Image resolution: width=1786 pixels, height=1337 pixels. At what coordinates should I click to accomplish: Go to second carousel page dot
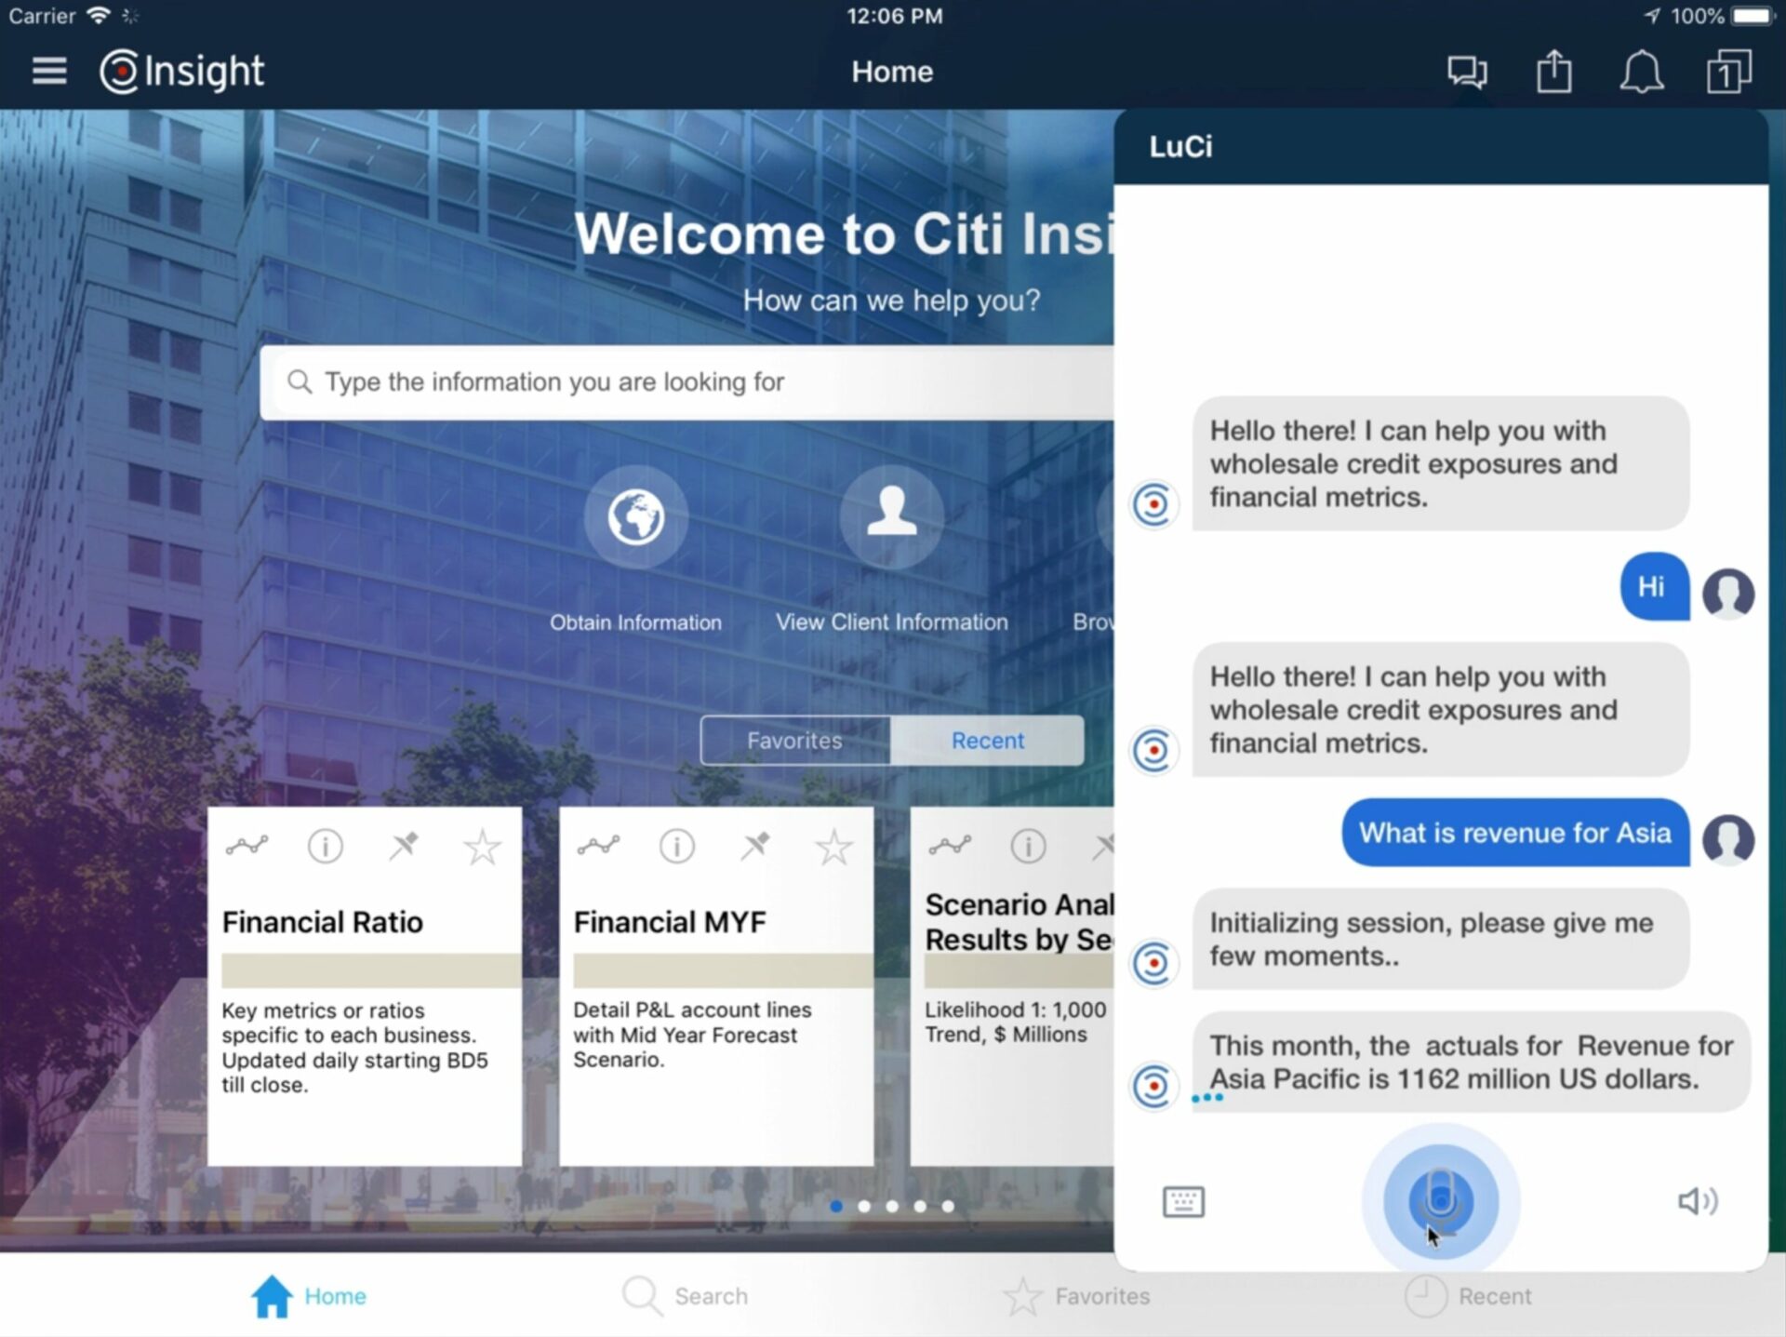coord(864,1207)
